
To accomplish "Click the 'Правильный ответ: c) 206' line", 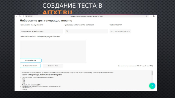I will click(x=31, y=85).
